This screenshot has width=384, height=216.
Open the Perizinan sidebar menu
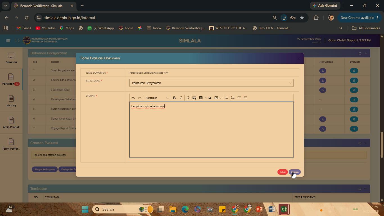(x=11, y=80)
